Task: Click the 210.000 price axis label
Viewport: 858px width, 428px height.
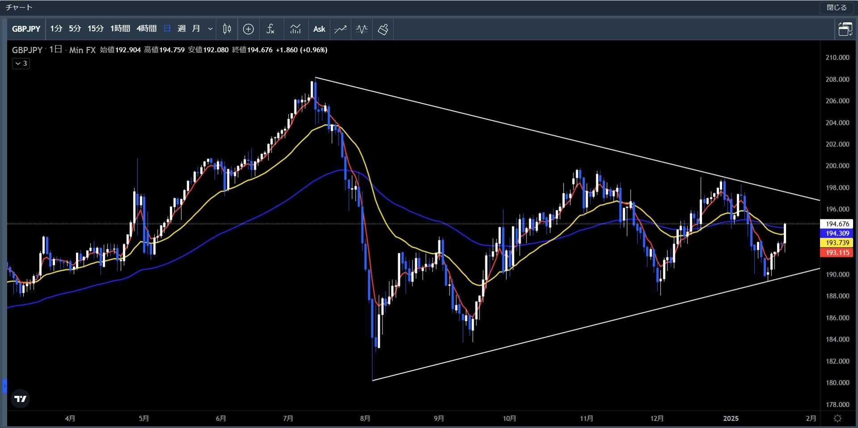Action: [x=837, y=58]
